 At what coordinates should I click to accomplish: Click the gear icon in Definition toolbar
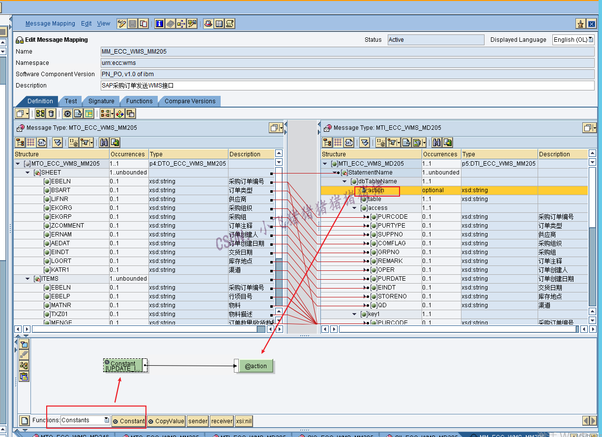point(67,114)
